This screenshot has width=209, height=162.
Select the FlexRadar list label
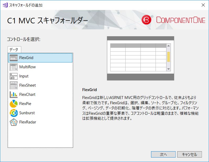click(28, 122)
